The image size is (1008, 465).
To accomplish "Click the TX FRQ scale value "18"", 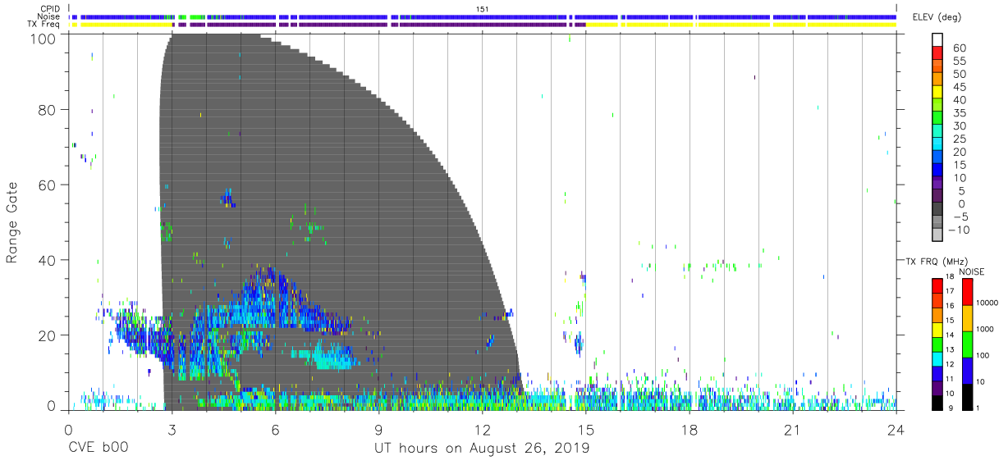I will [x=950, y=277].
